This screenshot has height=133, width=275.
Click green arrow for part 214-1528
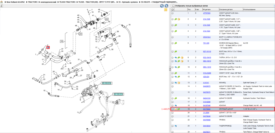coord(176,19)
